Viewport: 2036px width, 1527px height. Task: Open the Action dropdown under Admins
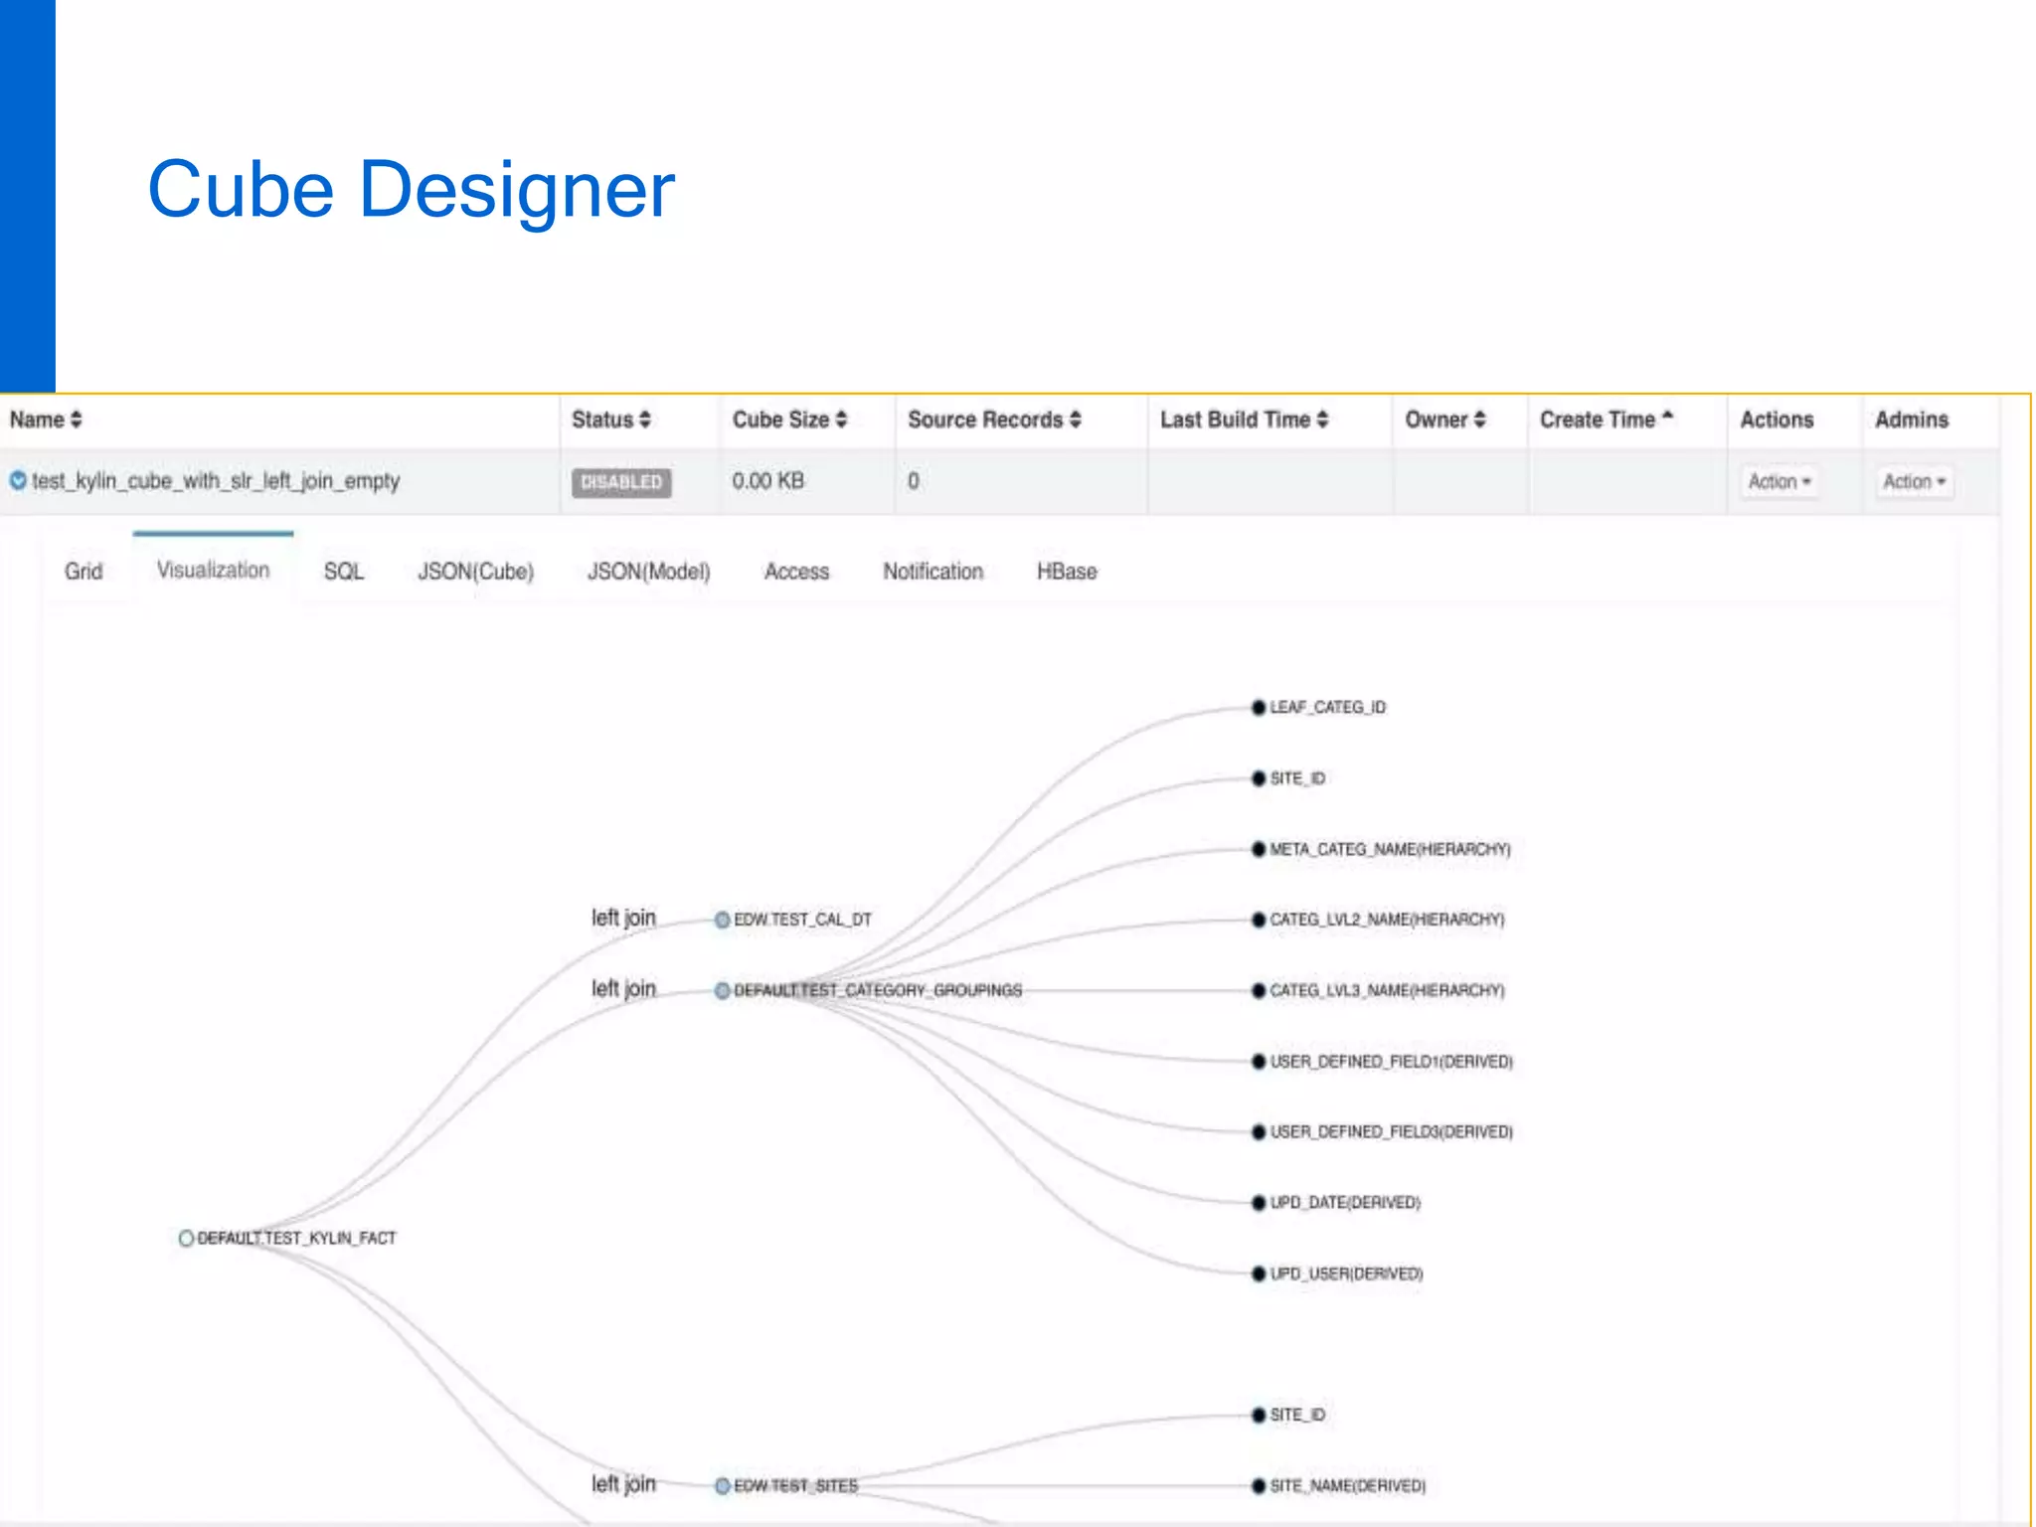point(1914,482)
